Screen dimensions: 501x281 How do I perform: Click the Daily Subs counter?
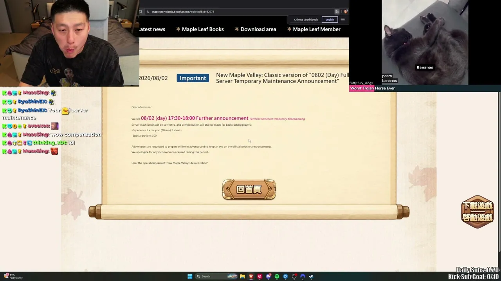478,270
